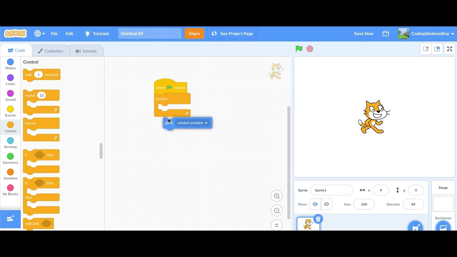Image resolution: width=457 pixels, height=257 pixels.
Task: Open My Stuff folder icon
Action: [386, 34]
